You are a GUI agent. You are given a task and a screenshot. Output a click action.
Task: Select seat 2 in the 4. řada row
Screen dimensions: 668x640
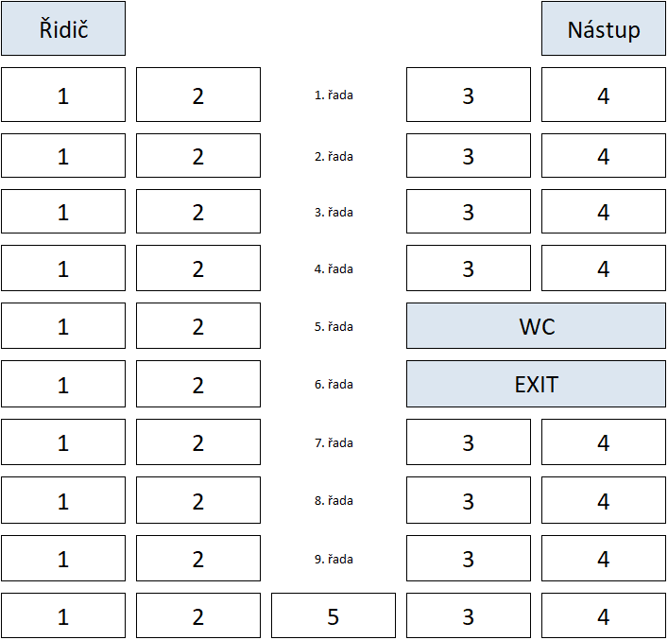point(198,268)
